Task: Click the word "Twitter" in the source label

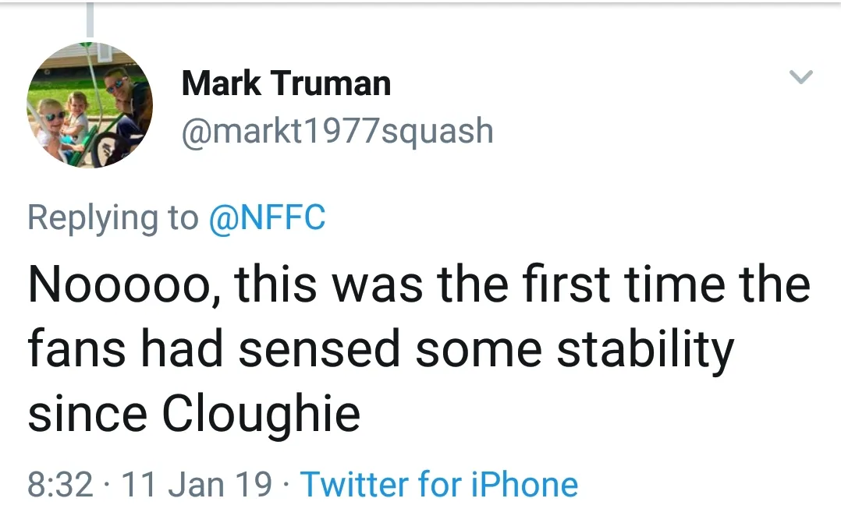Action: pos(354,483)
